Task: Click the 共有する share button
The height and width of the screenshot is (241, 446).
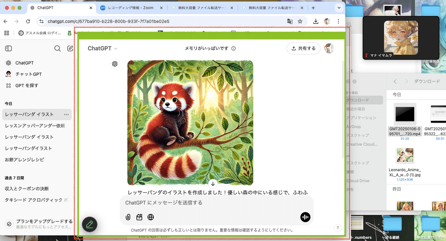Action: point(303,48)
